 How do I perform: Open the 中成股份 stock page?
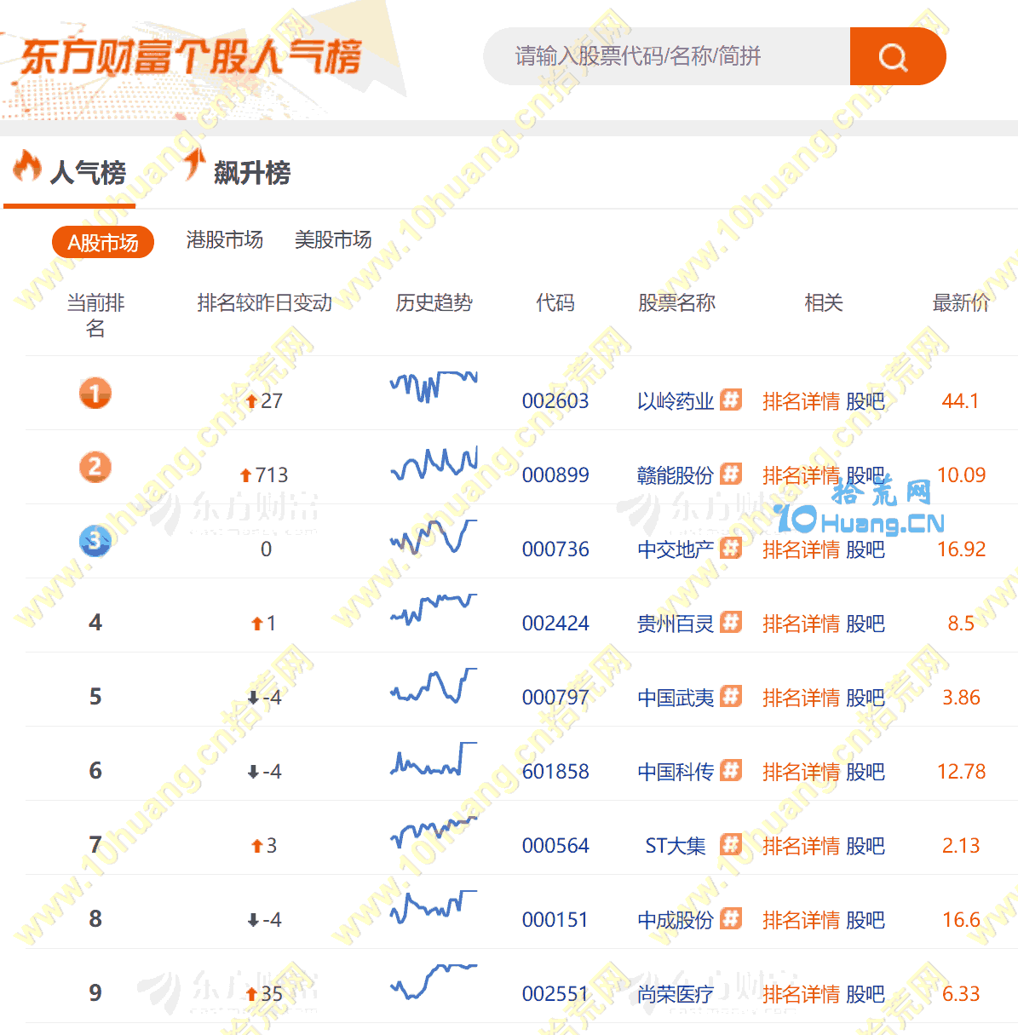coord(676,920)
